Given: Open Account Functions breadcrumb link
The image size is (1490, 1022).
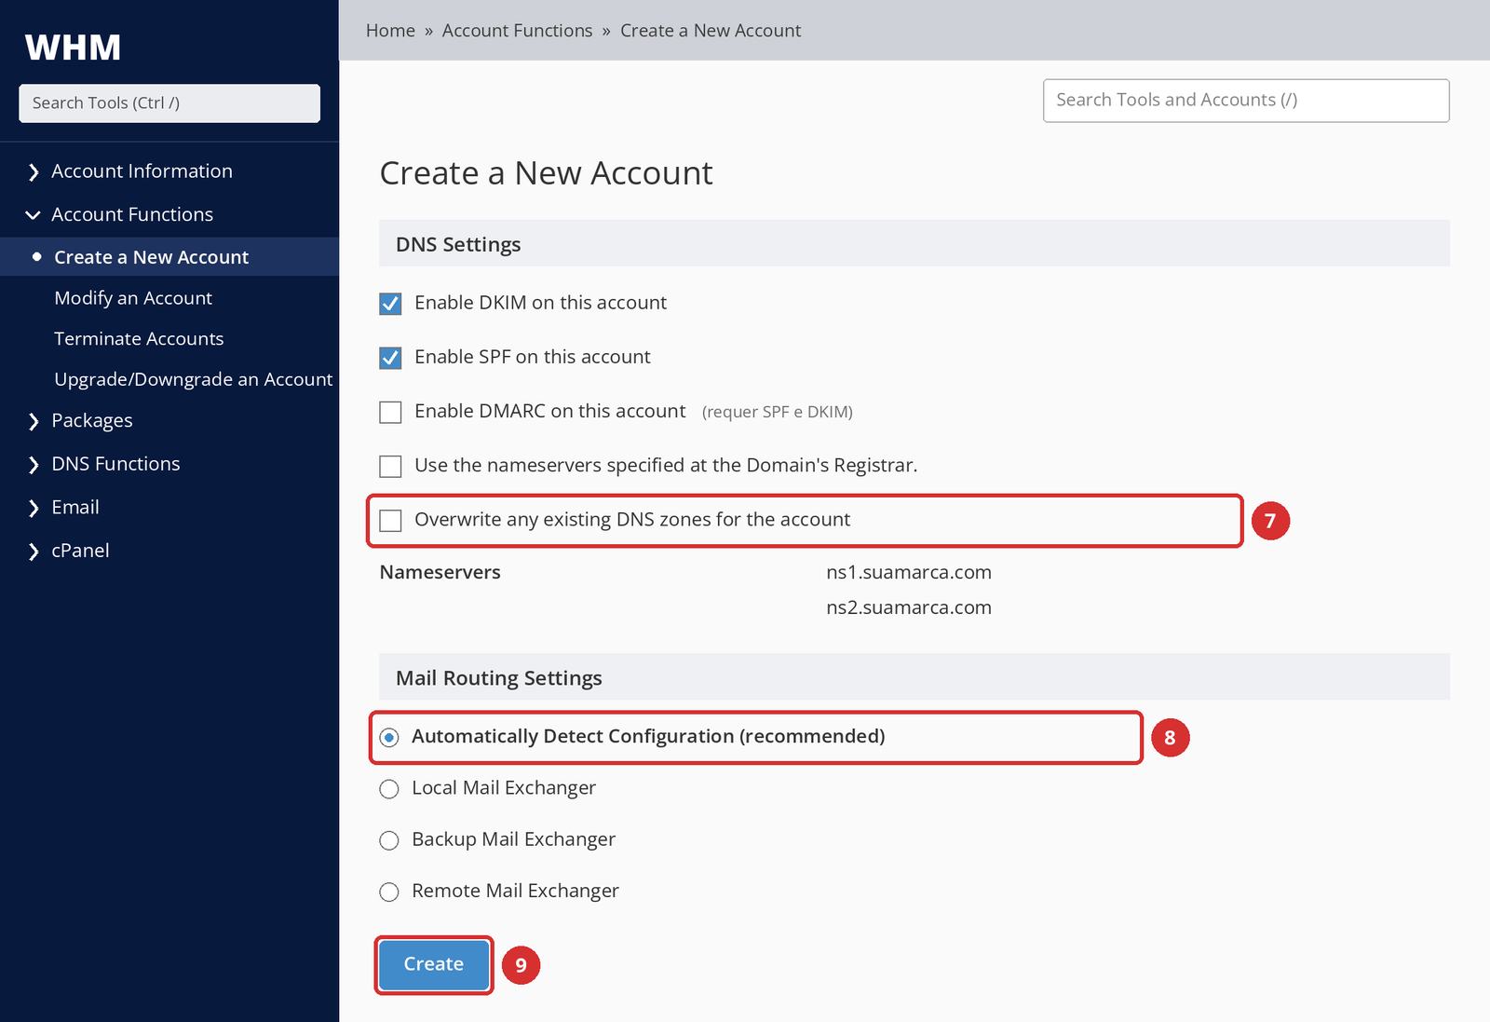Looking at the screenshot, I should pos(517,31).
